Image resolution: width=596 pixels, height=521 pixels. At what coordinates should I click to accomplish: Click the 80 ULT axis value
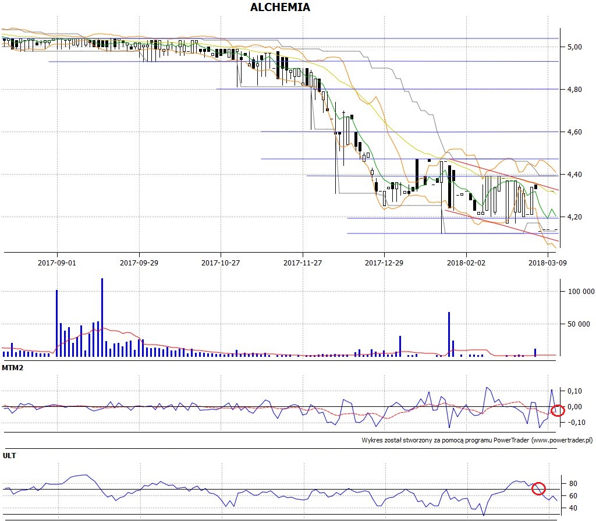pos(573,484)
